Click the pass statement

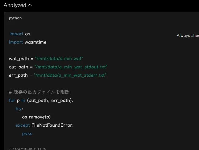(x=27, y=134)
